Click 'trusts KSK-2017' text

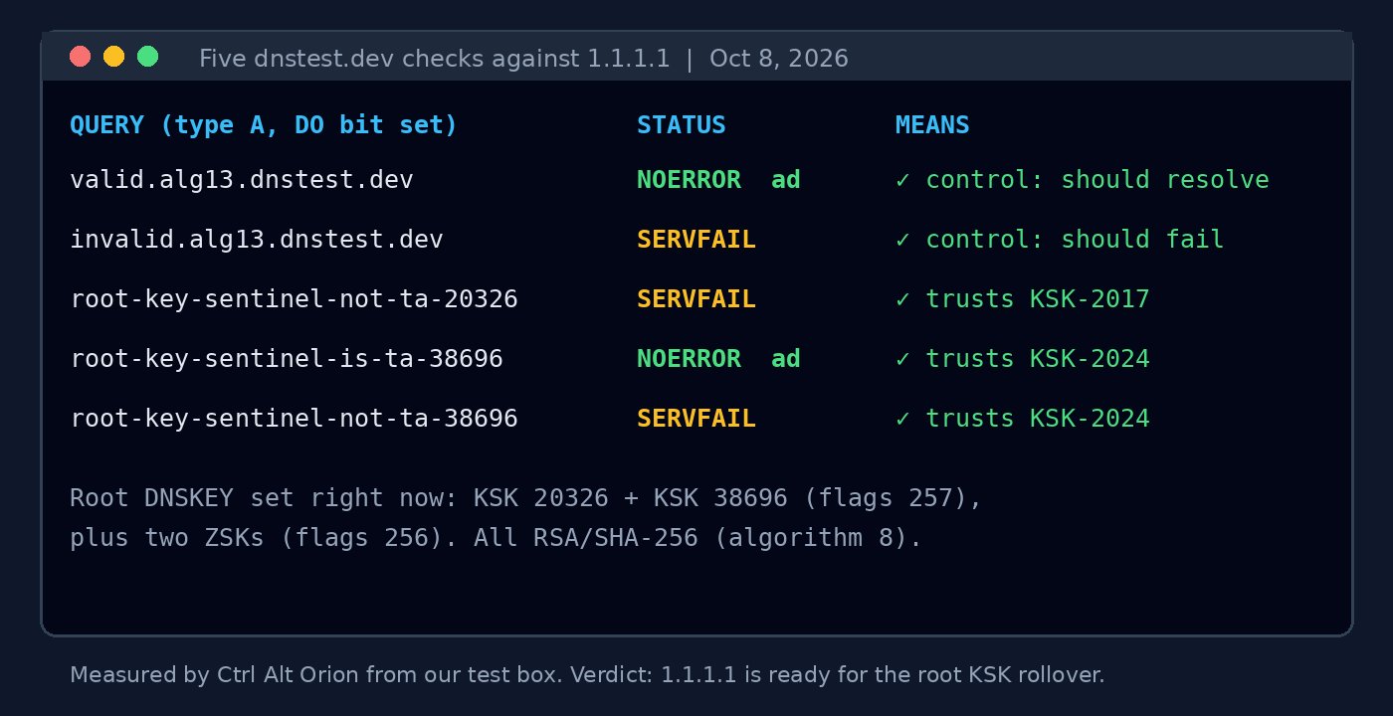pyautogui.click(x=1038, y=299)
